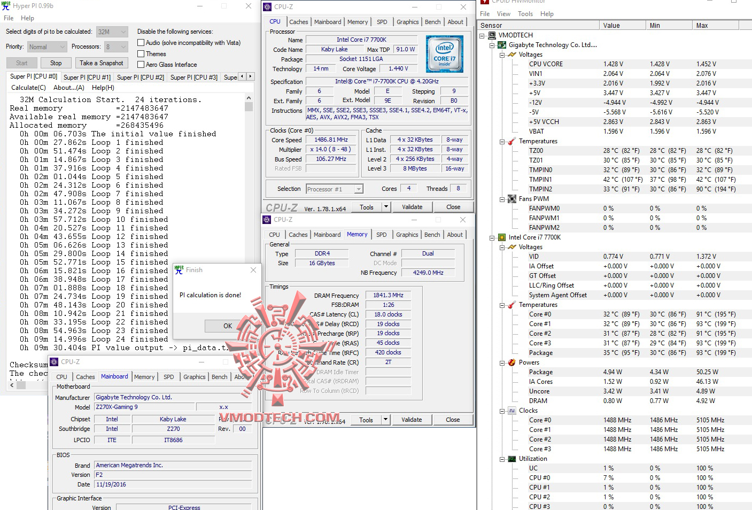Click the Super PI tab strip left arrow

(242, 76)
